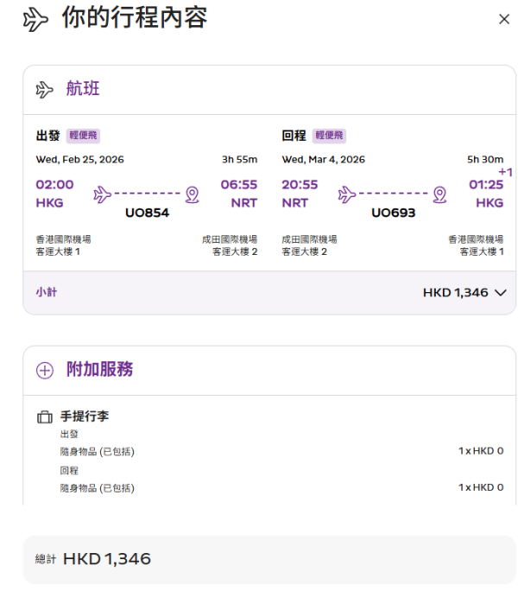Click the luggage icon beside 手提行李
This screenshot has height=604, width=518.
45,416
